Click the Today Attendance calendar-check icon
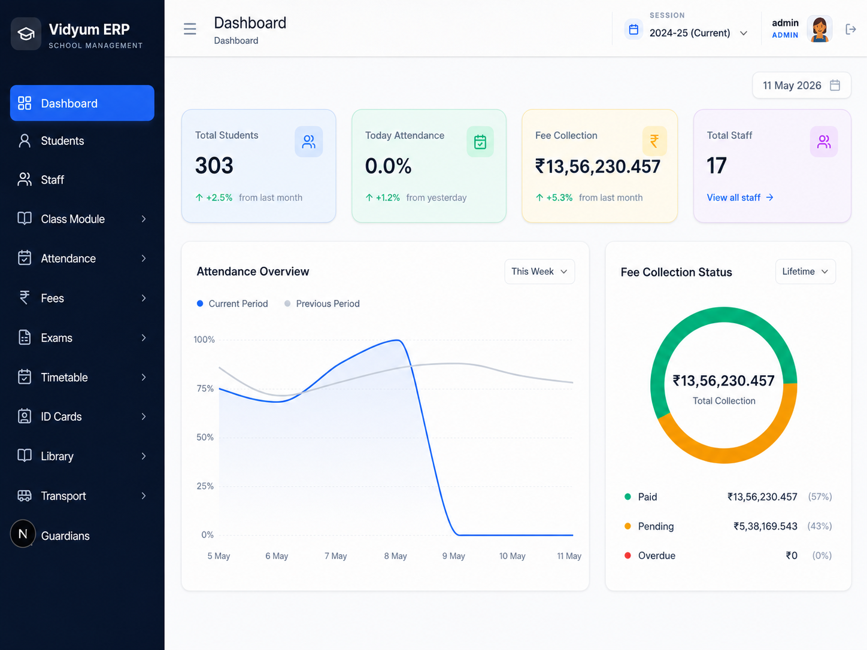Image resolution: width=867 pixels, height=650 pixels. (x=480, y=142)
